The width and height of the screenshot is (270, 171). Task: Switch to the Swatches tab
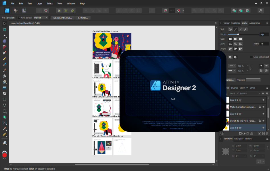[235, 23]
